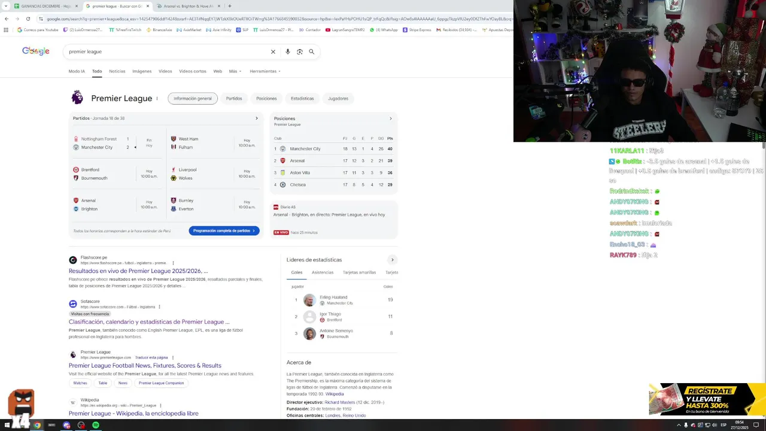Open the Arsenal vs Brighton match
Image resolution: width=766 pixels, height=431 pixels.
[117, 205]
